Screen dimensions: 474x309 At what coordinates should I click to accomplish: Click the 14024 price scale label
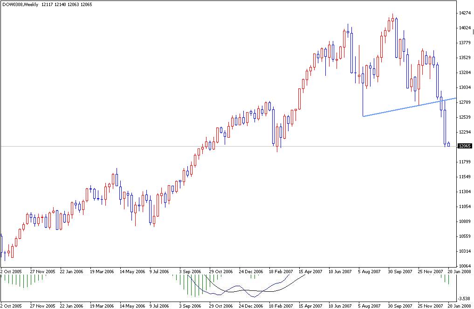465,28
